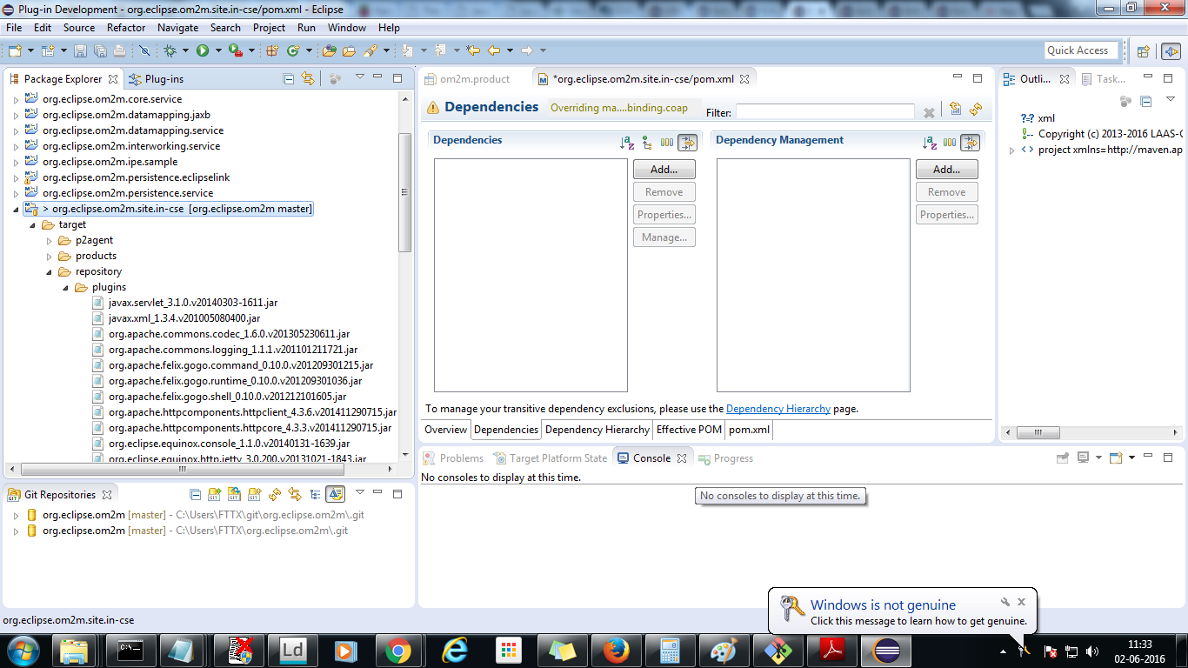Open Chrome from the taskbar
1188x668 pixels.
pos(398,650)
